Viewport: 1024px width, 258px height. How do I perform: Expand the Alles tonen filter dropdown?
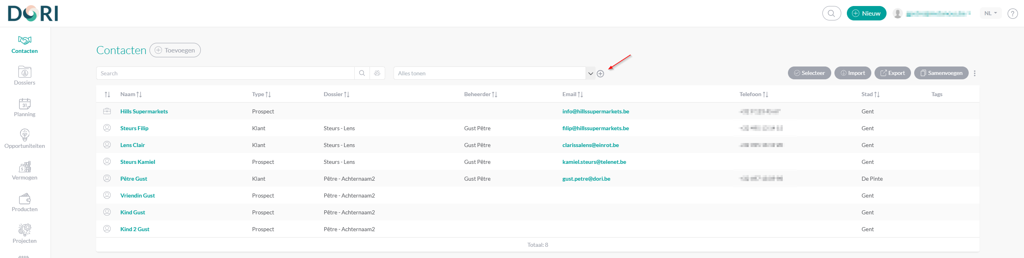[590, 74]
